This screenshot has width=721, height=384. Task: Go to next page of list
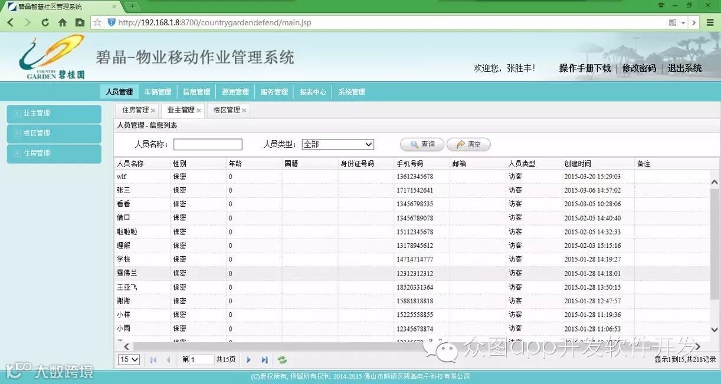coord(249,360)
